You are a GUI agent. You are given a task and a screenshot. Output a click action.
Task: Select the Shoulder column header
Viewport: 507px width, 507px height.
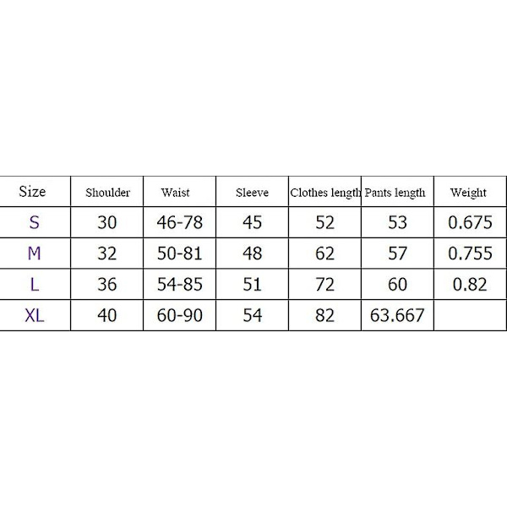(107, 192)
